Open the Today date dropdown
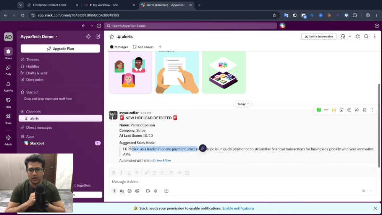 243,104
